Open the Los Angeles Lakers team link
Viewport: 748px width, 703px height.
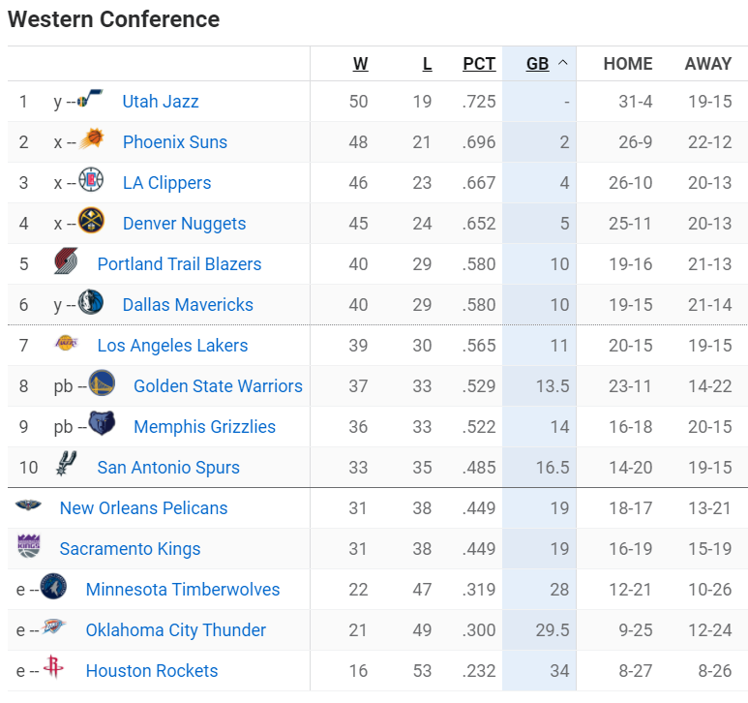[172, 346]
